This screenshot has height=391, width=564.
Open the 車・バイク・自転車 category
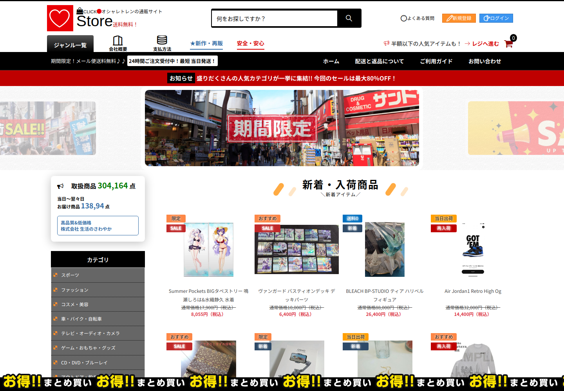click(98, 319)
